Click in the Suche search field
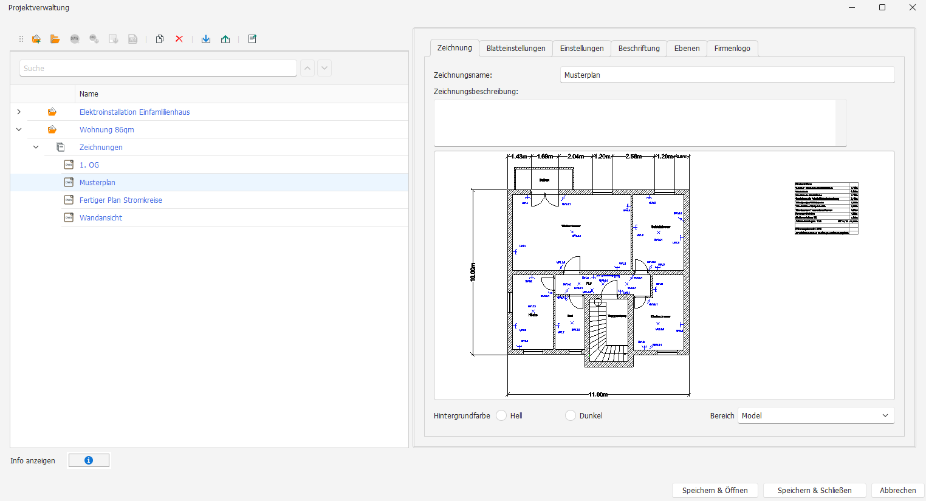 (158, 68)
